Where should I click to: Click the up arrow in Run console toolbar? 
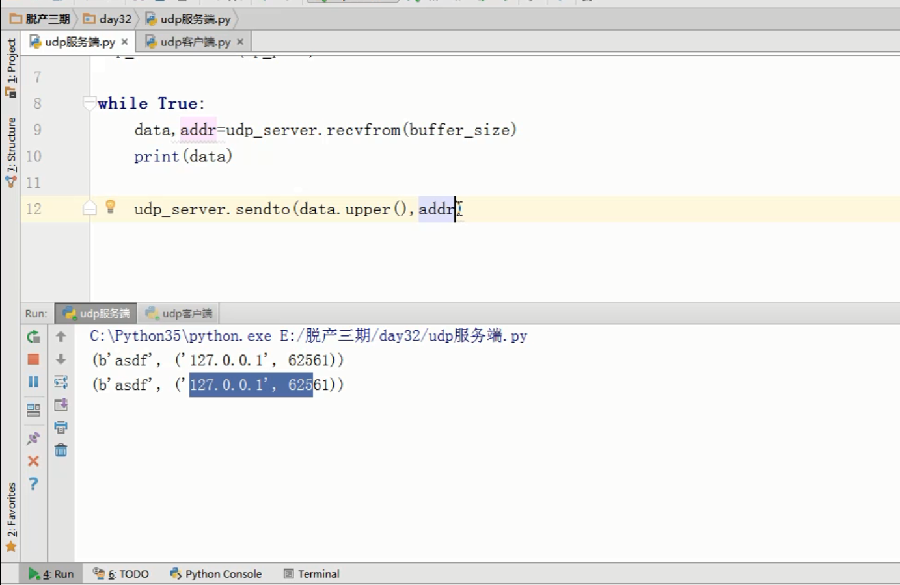point(61,337)
